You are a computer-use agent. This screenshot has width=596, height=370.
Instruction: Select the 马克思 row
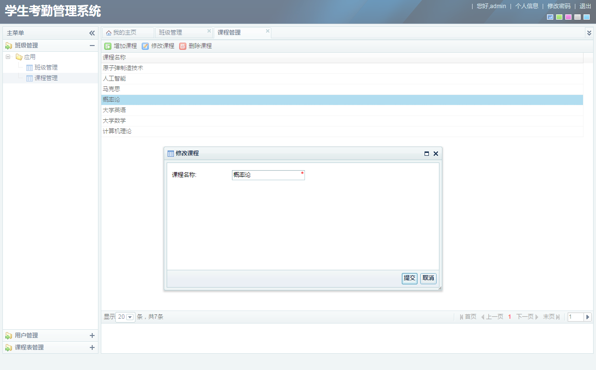(x=342, y=89)
